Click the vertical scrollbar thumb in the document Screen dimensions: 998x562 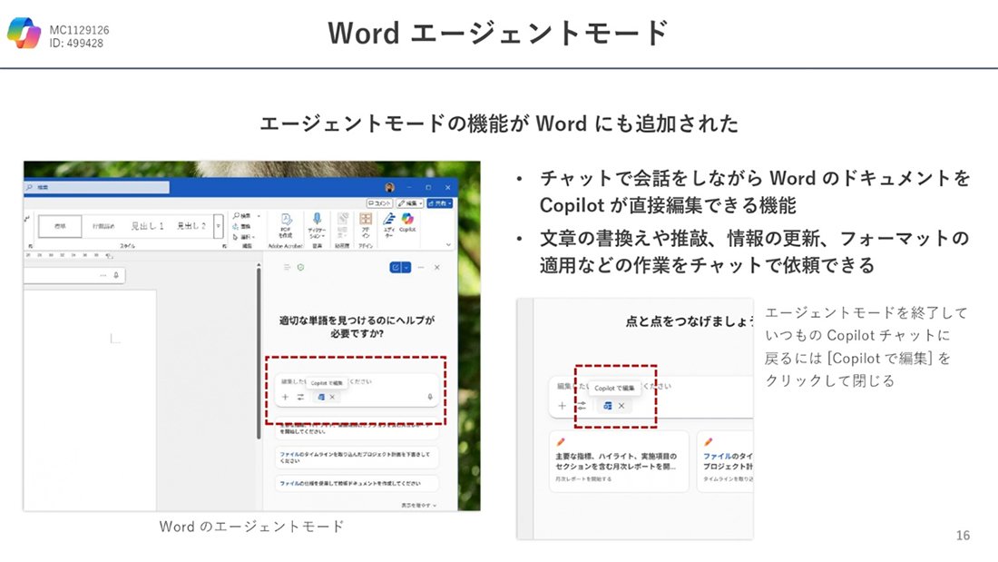259,354
